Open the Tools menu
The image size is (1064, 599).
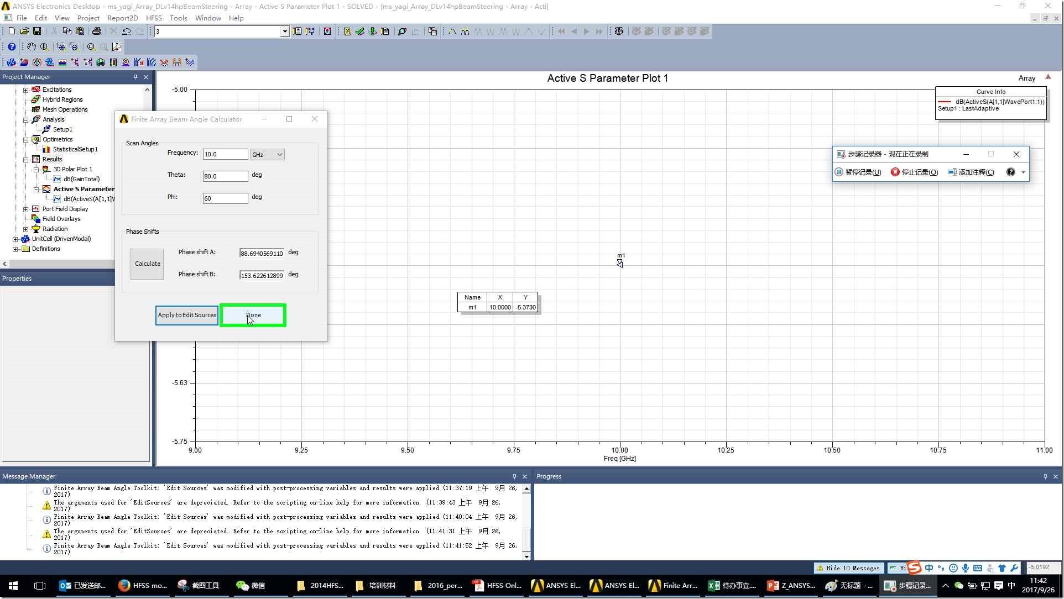click(178, 18)
